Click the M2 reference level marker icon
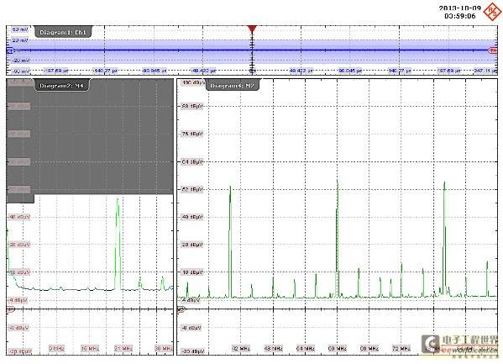The image size is (503, 364). click(x=181, y=309)
